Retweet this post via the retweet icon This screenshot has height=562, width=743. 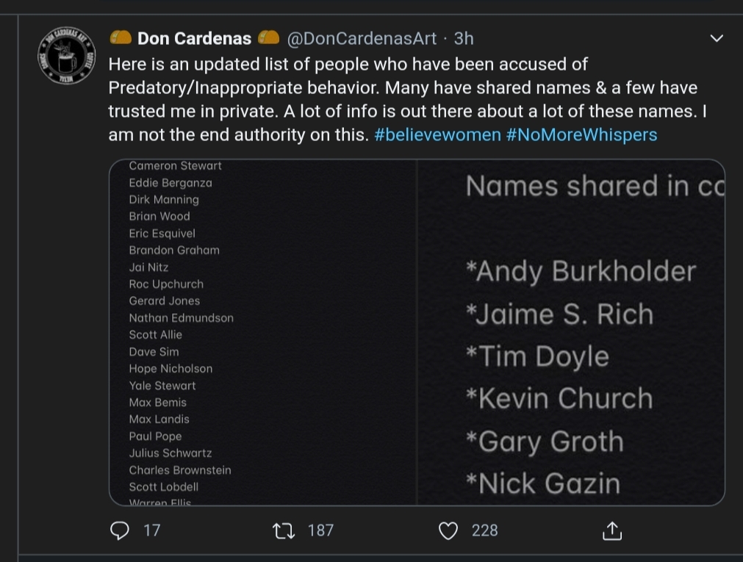tap(284, 530)
